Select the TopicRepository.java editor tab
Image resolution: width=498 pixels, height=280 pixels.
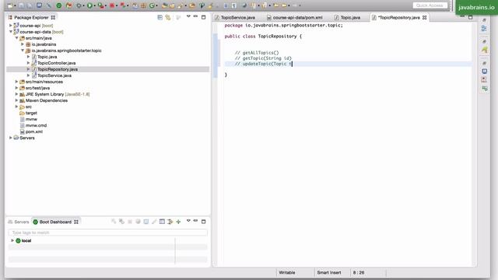pyautogui.click(x=399, y=17)
